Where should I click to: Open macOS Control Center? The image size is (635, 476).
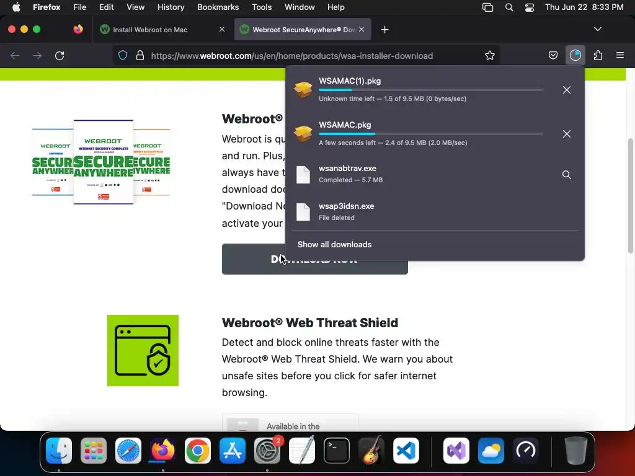(530, 7)
